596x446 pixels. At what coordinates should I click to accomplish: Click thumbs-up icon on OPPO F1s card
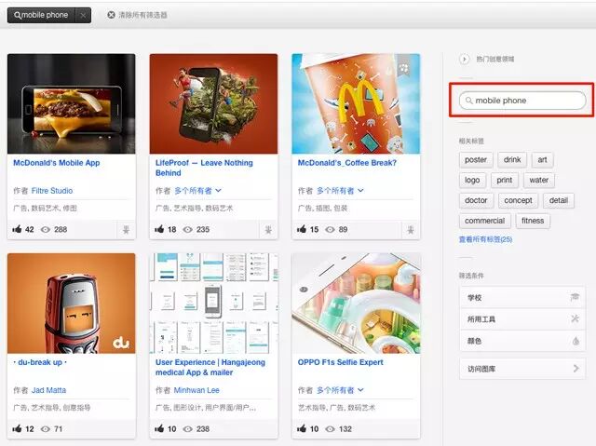coord(302,428)
